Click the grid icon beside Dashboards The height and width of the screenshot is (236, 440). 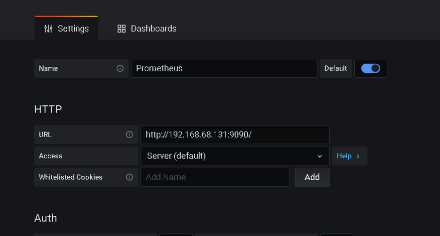(121, 29)
